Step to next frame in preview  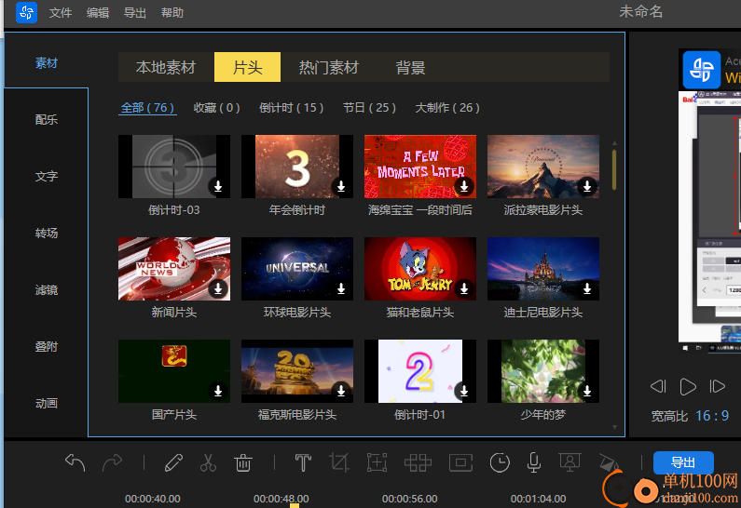coord(718,386)
